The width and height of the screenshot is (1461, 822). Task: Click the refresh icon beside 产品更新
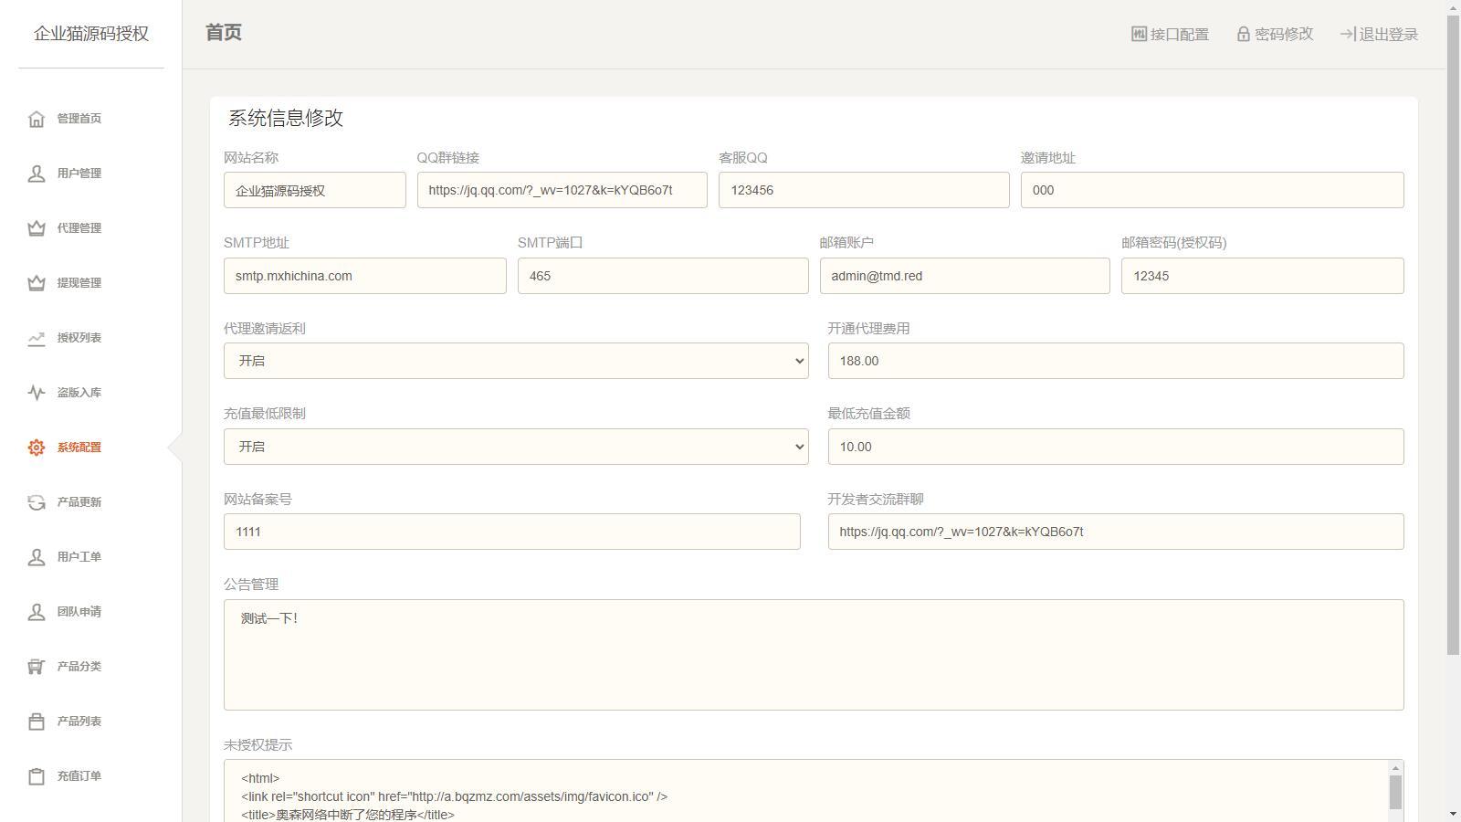(x=37, y=502)
